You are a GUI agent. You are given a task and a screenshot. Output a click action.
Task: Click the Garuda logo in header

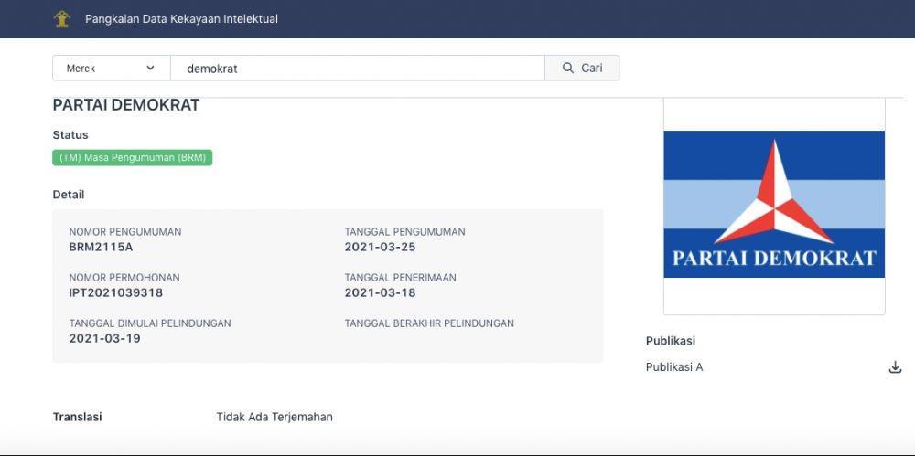(62, 19)
